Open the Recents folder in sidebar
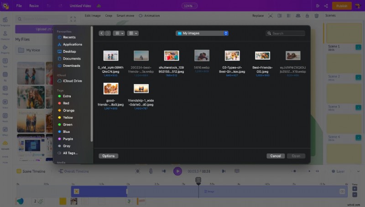The image size is (365, 207). pyautogui.click(x=69, y=37)
